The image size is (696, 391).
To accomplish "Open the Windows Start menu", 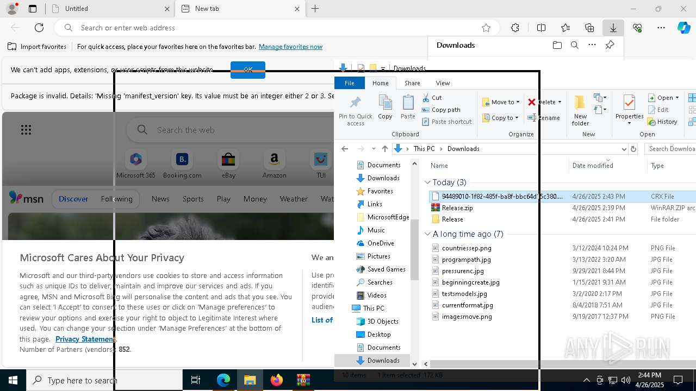I will (13, 380).
